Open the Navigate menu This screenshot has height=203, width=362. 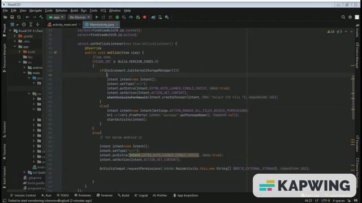tap(36, 11)
